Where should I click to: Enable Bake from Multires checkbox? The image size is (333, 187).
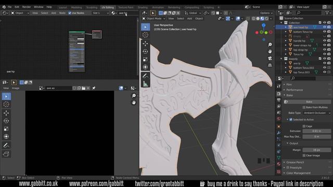pyautogui.click(x=304, y=108)
